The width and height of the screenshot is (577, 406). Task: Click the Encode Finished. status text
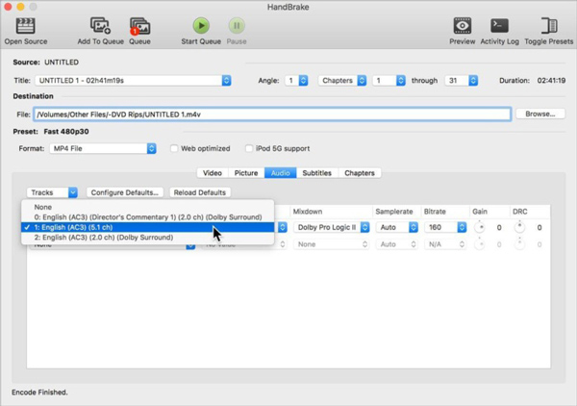39,392
